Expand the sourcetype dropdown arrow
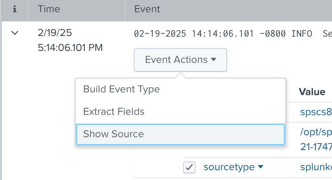Image resolution: width=332 pixels, height=180 pixels. pos(260,167)
